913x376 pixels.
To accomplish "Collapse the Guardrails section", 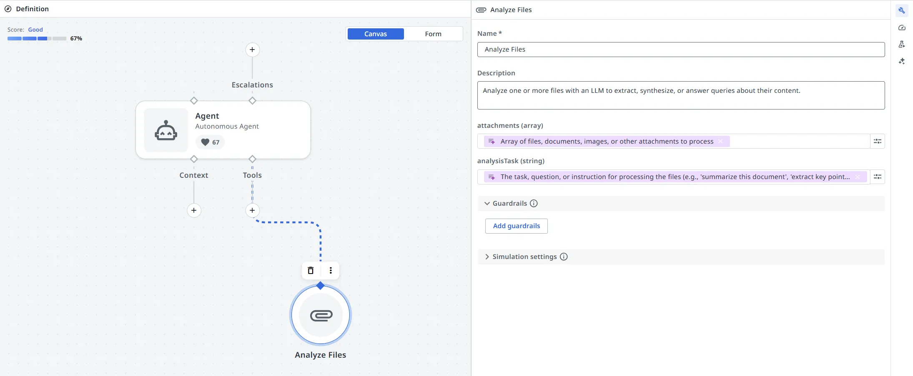I will 487,204.
